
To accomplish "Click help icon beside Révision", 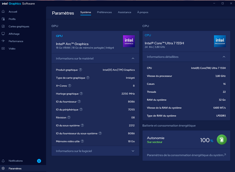I will pos(69,117).
